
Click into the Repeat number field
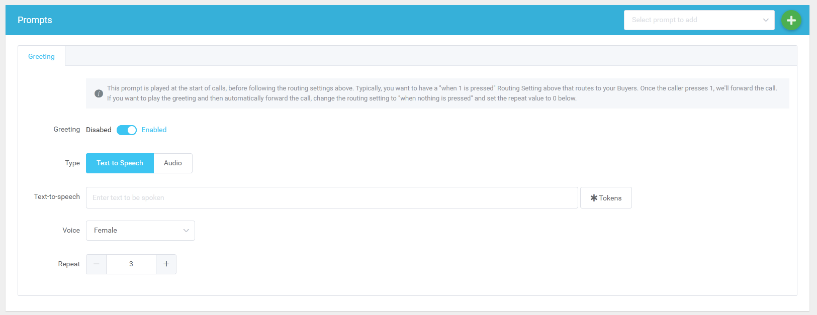tap(131, 264)
